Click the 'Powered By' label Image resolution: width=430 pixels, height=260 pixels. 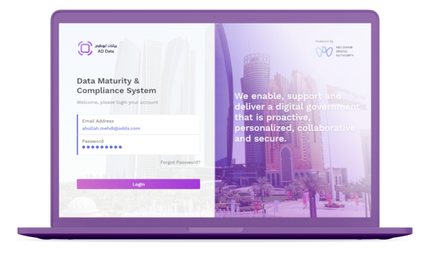click(324, 41)
